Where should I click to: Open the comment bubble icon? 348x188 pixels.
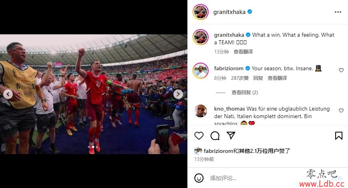[215, 136]
